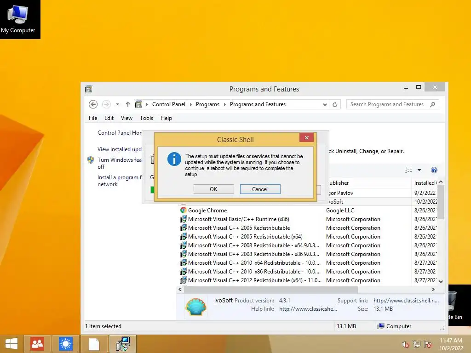This screenshot has width=471, height=353.
Task: Click horizontal scrollbar left arrow
Action: tap(180, 290)
